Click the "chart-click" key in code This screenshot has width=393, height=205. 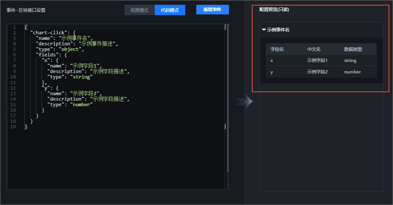[49, 33]
